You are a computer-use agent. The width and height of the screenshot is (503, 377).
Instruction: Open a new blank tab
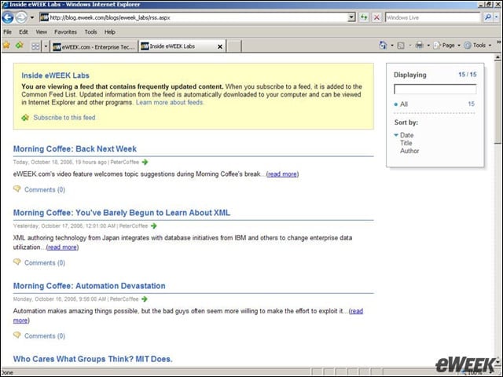point(234,46)
